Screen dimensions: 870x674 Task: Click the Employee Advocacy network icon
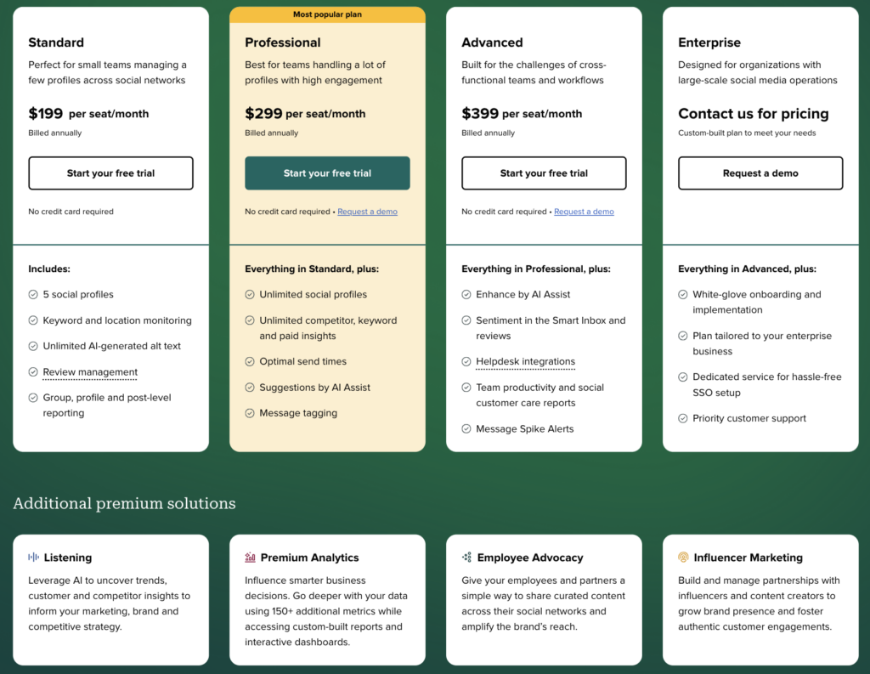[466, 557]
